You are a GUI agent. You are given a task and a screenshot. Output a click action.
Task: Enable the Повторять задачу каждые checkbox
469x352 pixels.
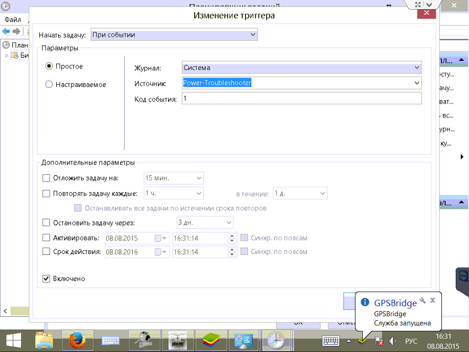tap(46, 194)
